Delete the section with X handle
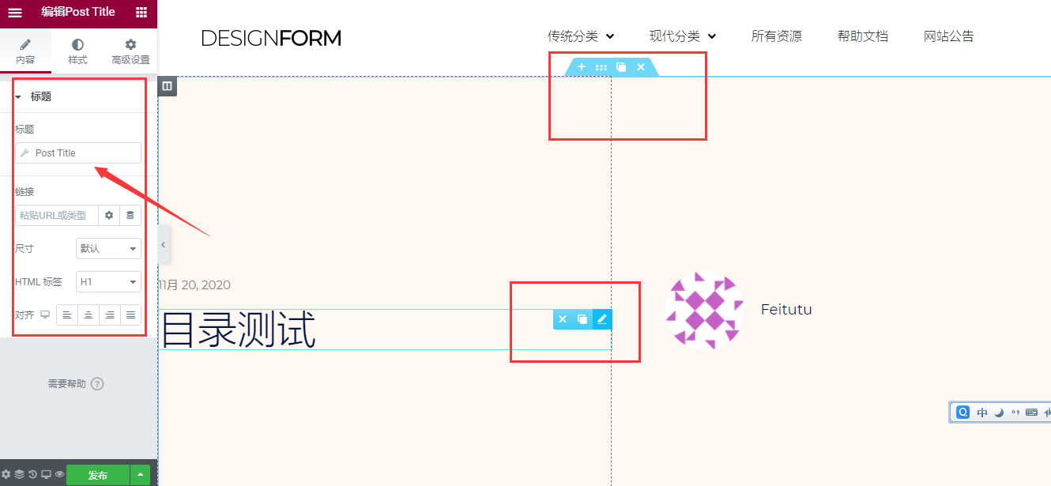The image size is (1051, 486). pos(641,67)
